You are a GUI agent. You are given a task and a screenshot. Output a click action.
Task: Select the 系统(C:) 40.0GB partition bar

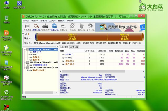[72, 37]
